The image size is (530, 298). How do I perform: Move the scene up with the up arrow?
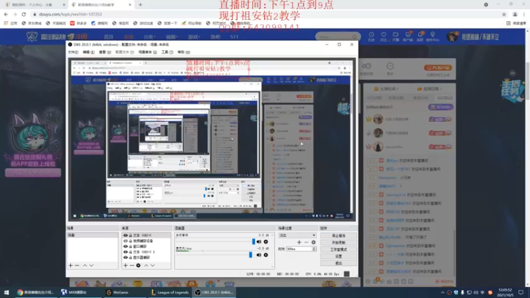(85, 266)
